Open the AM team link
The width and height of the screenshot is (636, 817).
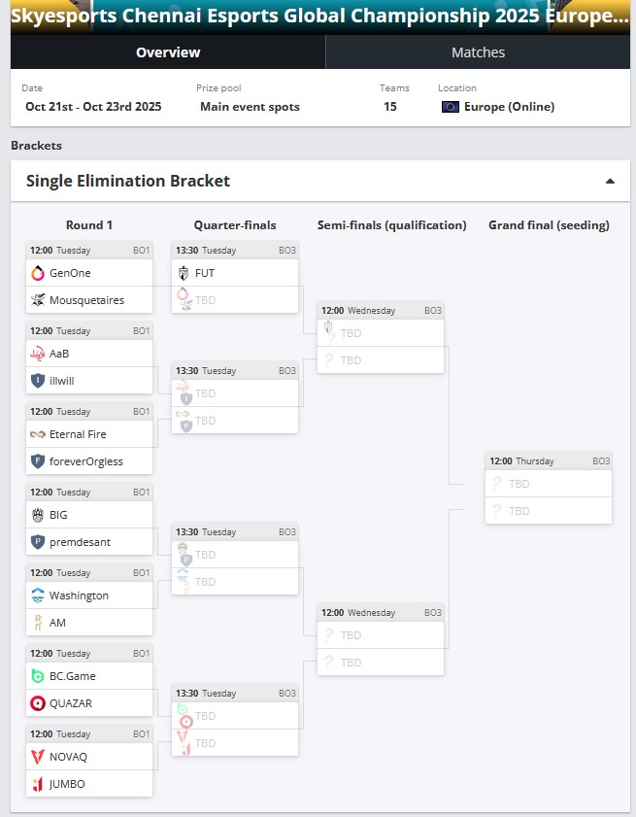tap(57, 623)
